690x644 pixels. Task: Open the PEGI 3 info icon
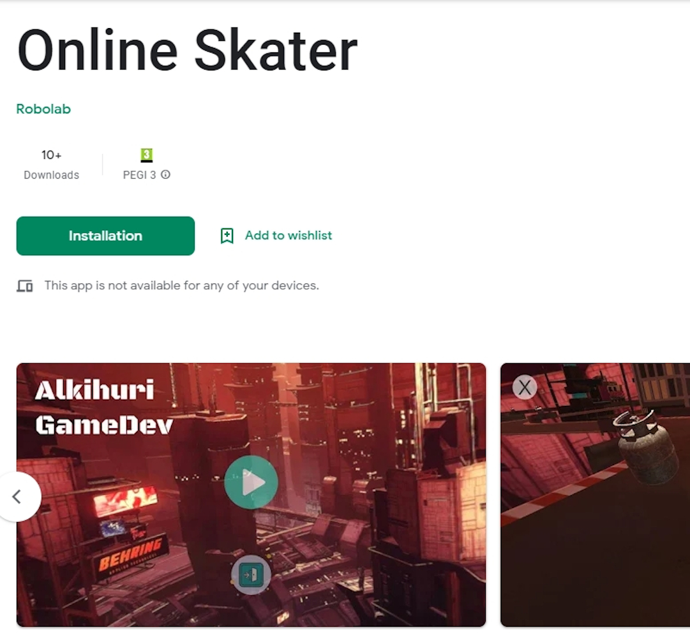(x=165, y=175)
